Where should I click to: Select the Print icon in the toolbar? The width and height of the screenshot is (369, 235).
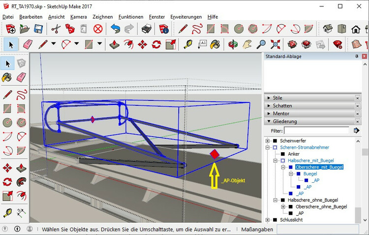pyautogui.click(x=146, y=30)
